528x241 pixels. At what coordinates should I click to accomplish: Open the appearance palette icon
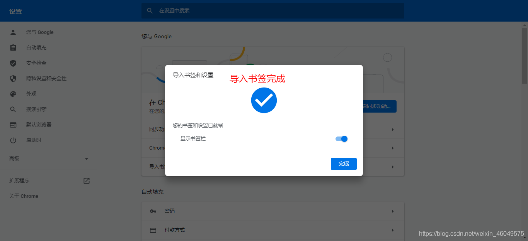coord(13,94)
